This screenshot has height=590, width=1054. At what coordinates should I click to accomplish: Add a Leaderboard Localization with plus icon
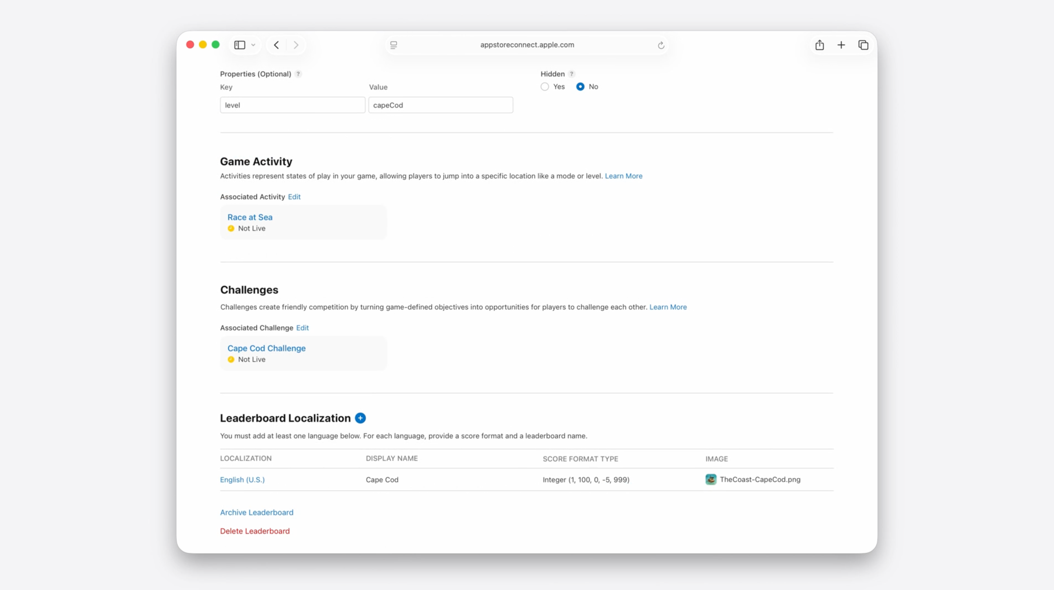[x=360, y=418]
